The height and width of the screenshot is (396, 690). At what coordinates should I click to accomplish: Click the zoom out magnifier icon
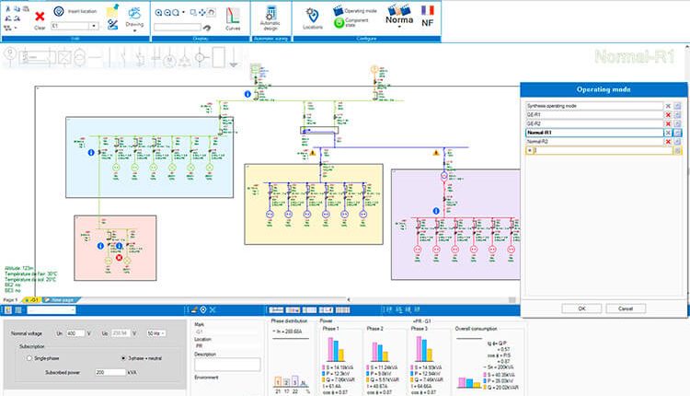(x=167, y=13)
